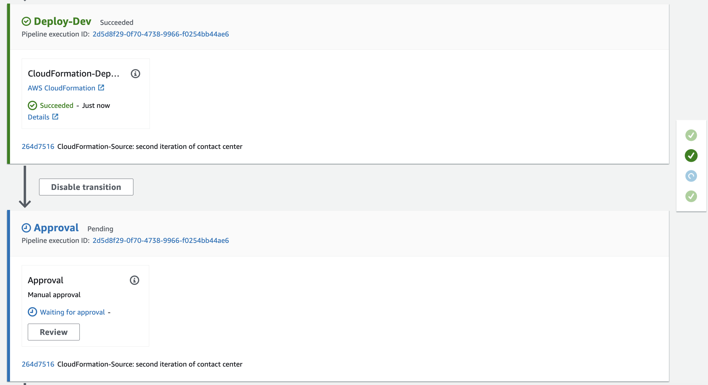Open Details link for CloudFormation action
This screenshot has width=708, height=385.
click(x=38, y=117)
